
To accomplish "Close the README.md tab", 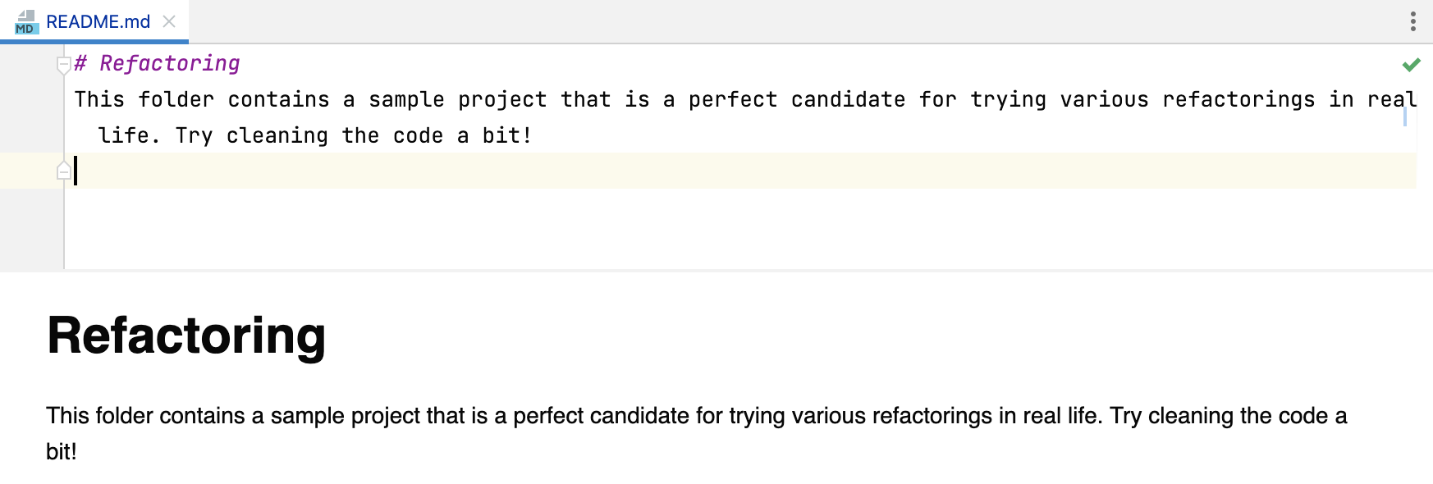I will pos(169,22).
